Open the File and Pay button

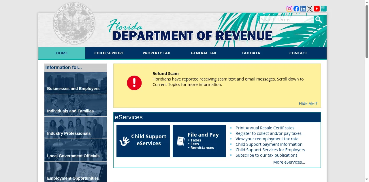[x=199, y=141]
